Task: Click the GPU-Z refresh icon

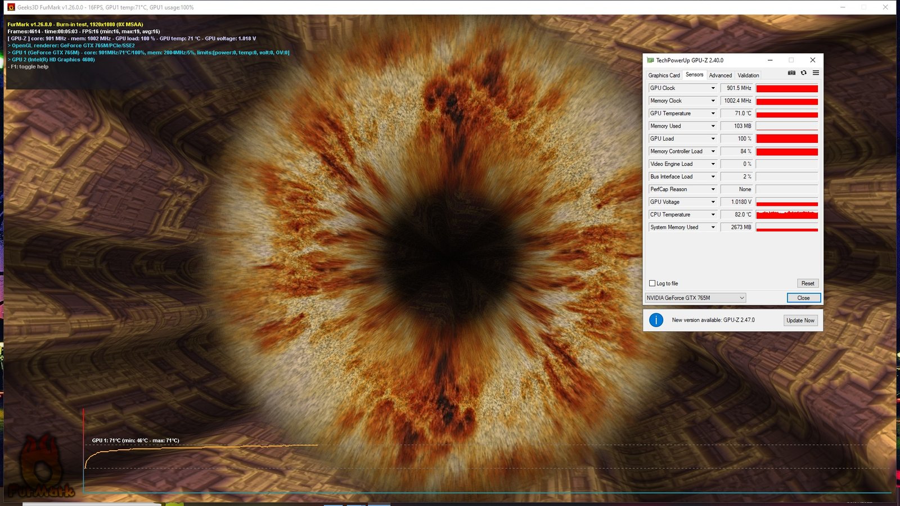Action: 804,73
